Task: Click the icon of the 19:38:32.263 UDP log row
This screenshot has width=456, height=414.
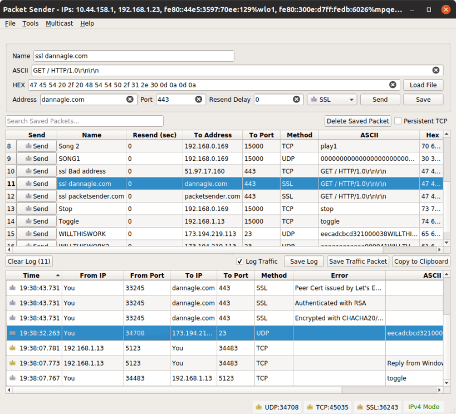Action: coord(12,333)
